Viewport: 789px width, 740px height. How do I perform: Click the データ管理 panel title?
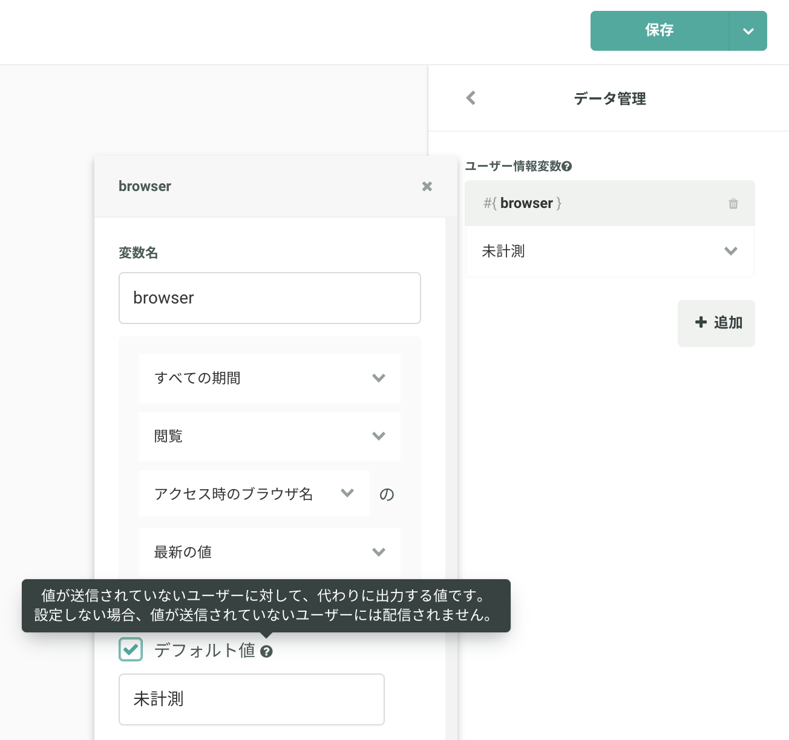pyautogui.click(x=610, y=99)
